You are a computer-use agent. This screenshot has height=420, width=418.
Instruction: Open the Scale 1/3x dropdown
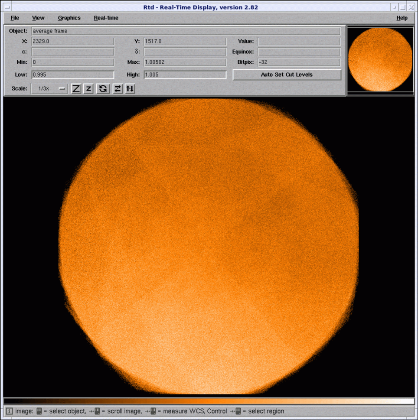49,89
